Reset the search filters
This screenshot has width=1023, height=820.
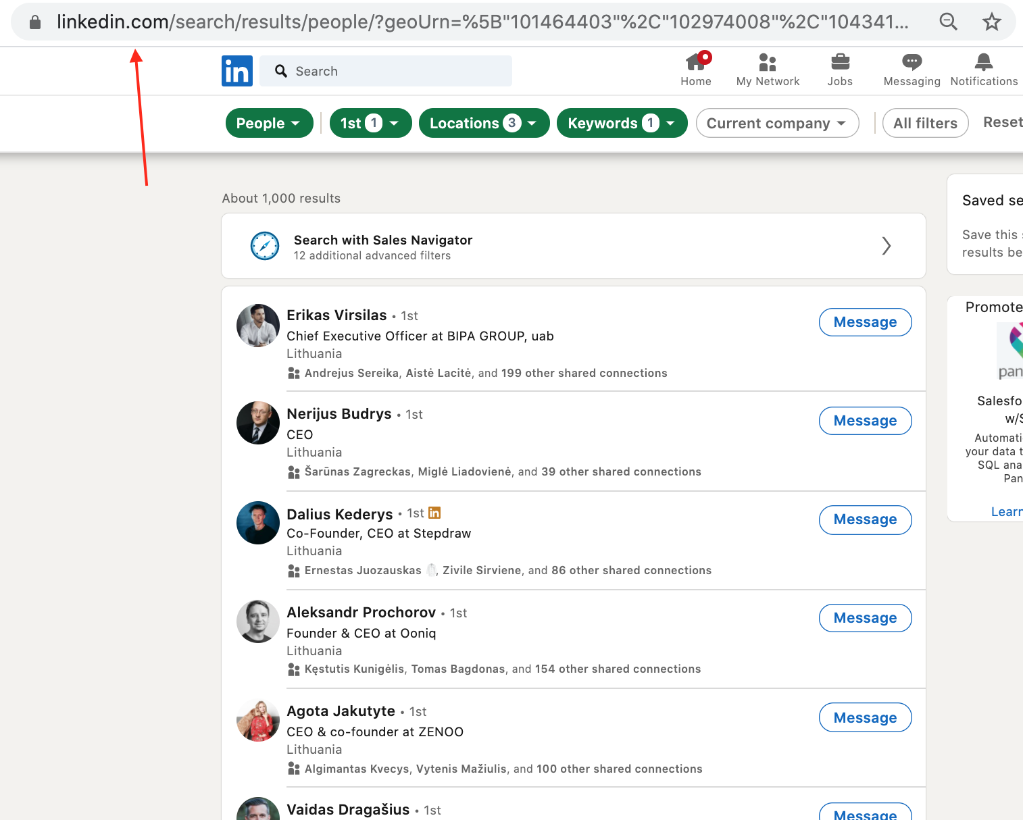click(x=1003, y=122)
